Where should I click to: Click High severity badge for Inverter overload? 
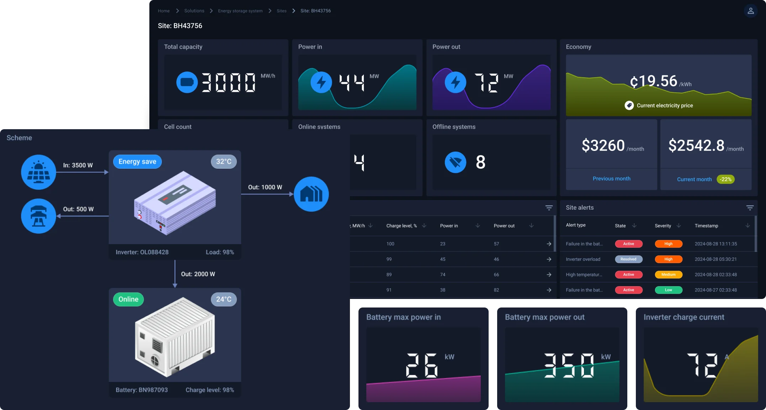coord(669,259)
